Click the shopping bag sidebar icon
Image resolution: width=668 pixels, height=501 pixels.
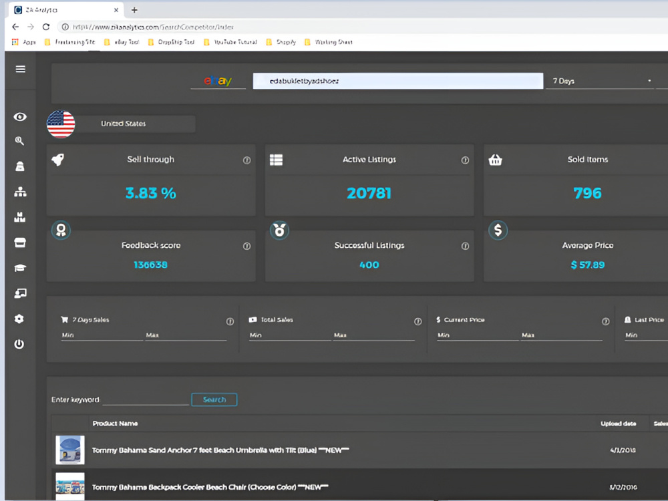(x=19, y=166)
